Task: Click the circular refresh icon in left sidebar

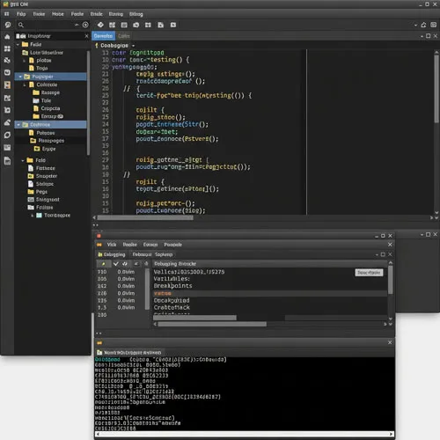Action: (x=7, y=135)
